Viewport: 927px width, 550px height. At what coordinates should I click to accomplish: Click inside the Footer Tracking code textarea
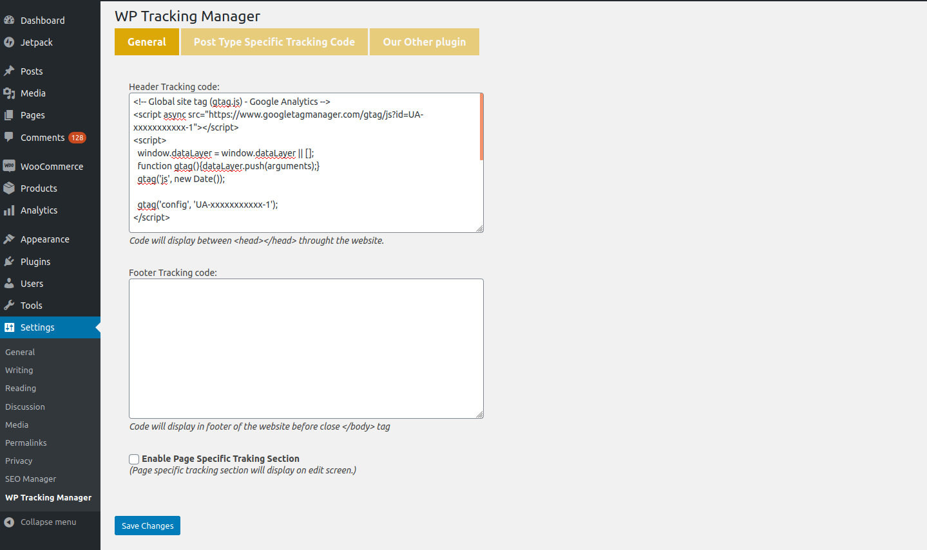[306, 349]
